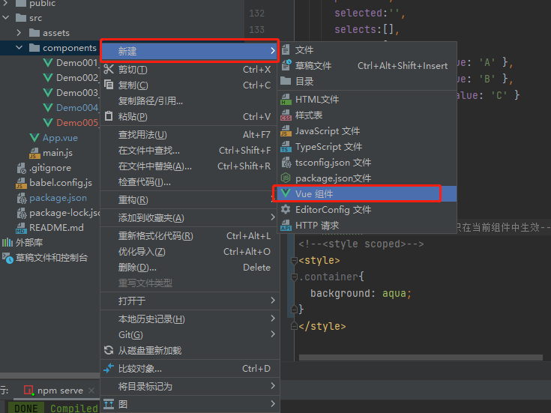Image resolution: width=551 pixels, height=413 pixels.
Task: Select package-lock.json in project tree
Action: [64, 213]
